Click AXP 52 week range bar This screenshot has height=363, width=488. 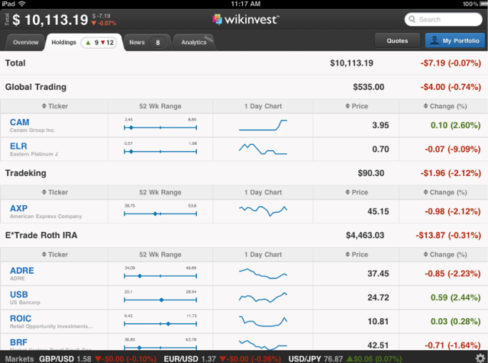coord(160,214)
